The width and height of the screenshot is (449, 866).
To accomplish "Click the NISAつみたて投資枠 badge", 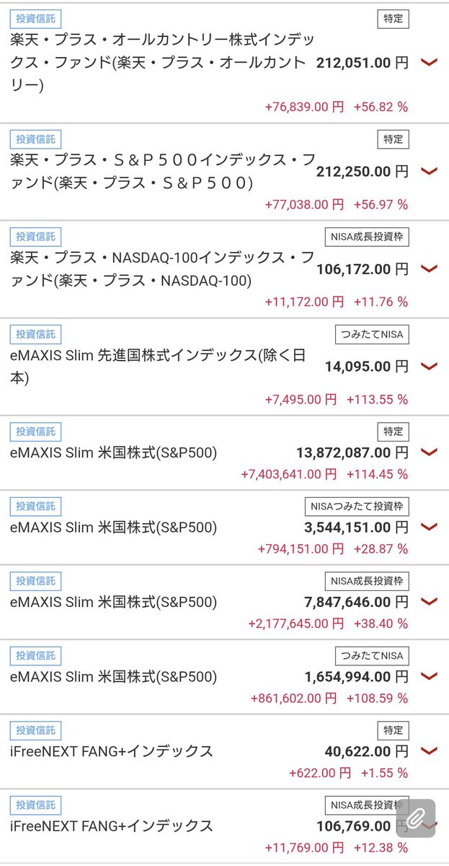I will coord(357,506).
